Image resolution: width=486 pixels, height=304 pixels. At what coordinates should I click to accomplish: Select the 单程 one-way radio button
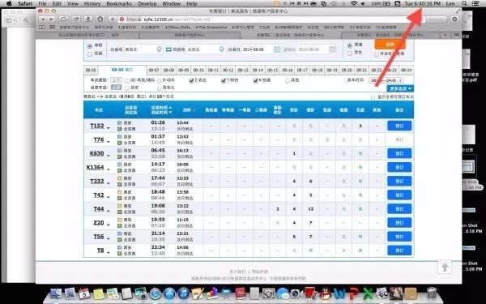tap(90, 46)
